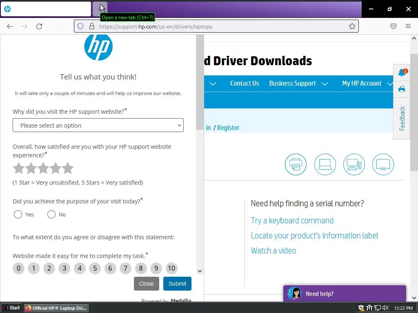Choose 1 on the ease-of-task scale

point(33,268)
